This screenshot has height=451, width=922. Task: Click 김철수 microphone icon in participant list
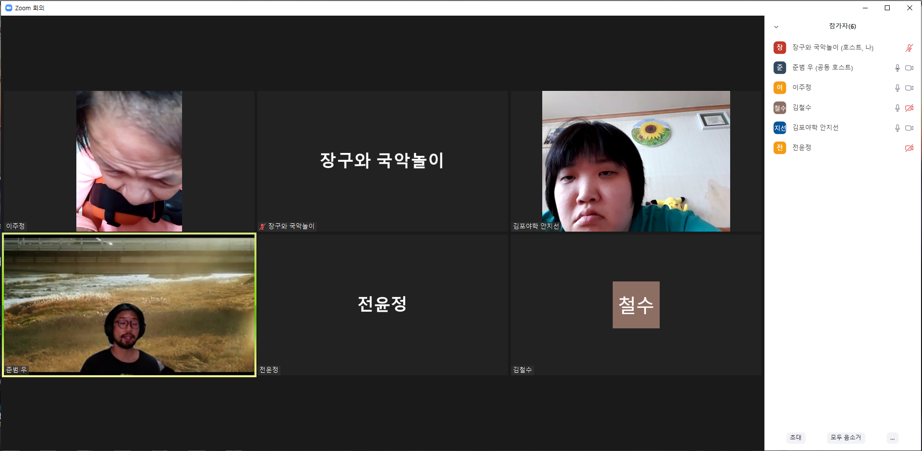click(x=897, y=108)
